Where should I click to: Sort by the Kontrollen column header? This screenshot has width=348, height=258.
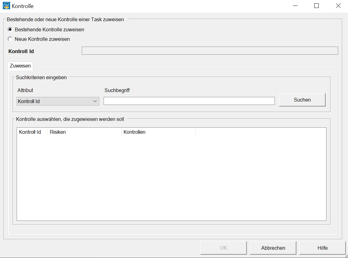(x=158, y=132)
